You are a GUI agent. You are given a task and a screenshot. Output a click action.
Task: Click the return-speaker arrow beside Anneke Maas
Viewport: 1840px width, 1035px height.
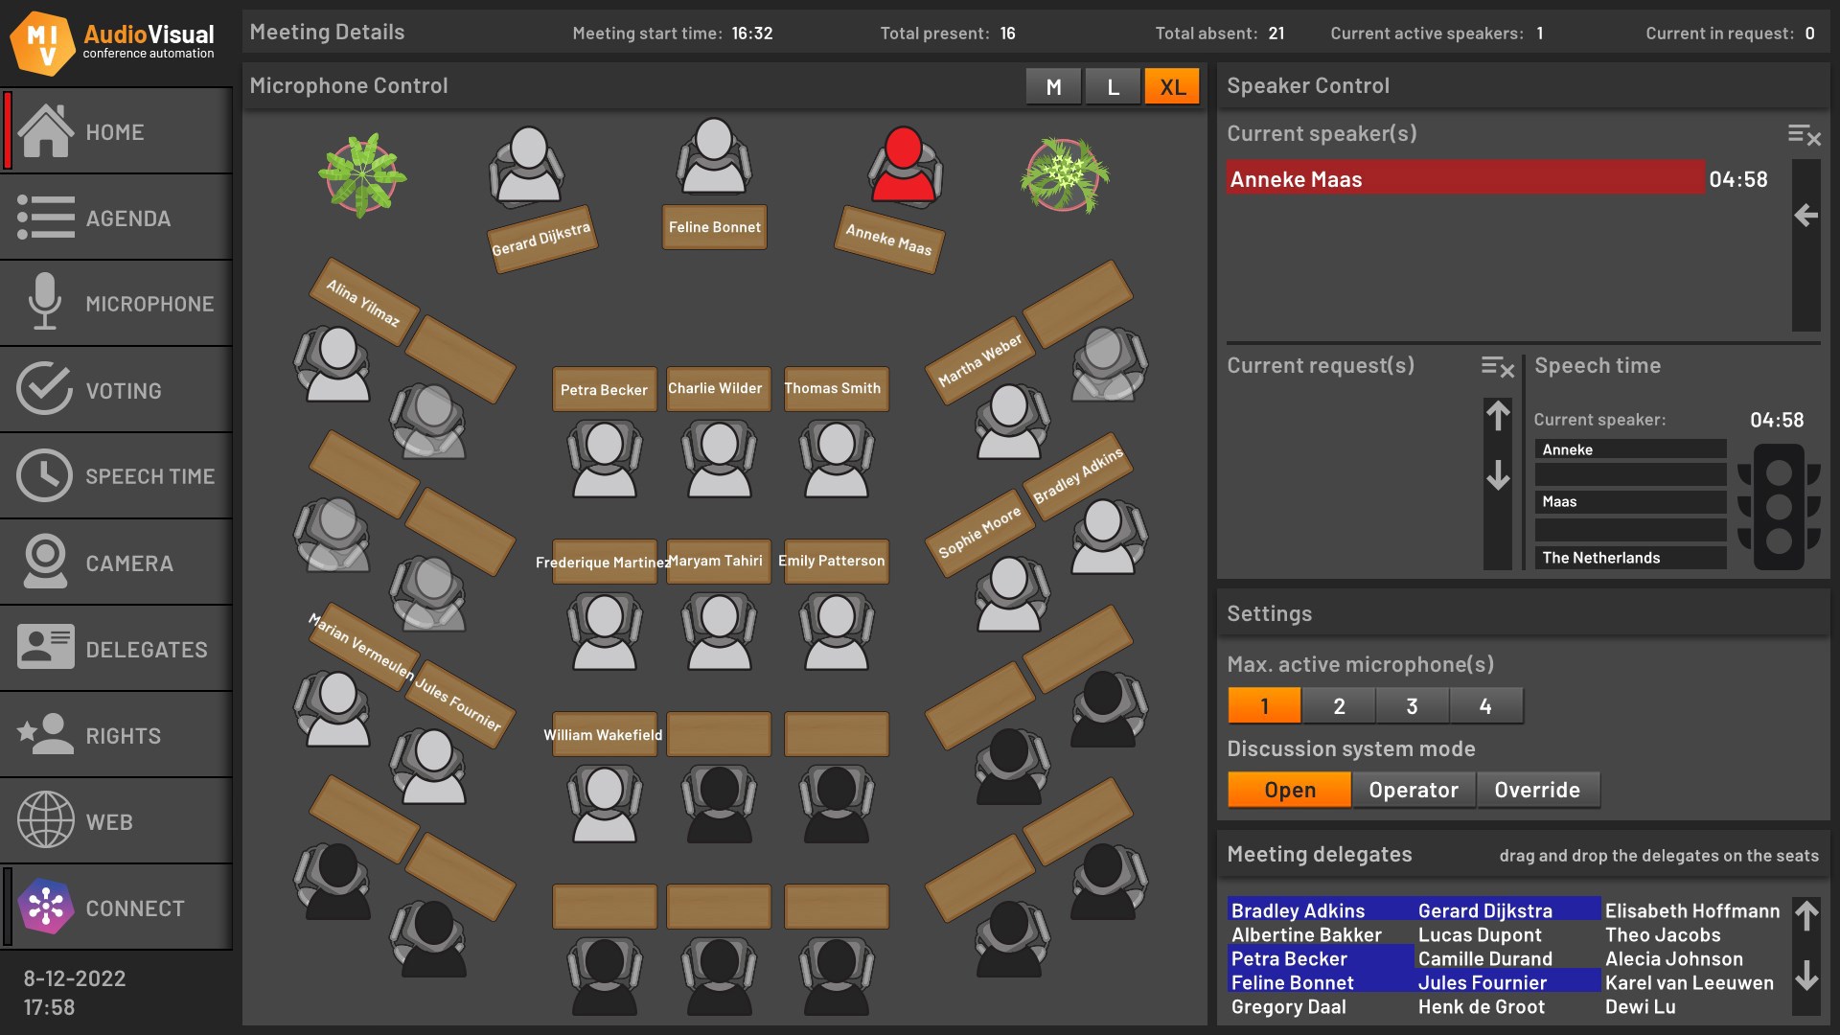pos(1807,216)
